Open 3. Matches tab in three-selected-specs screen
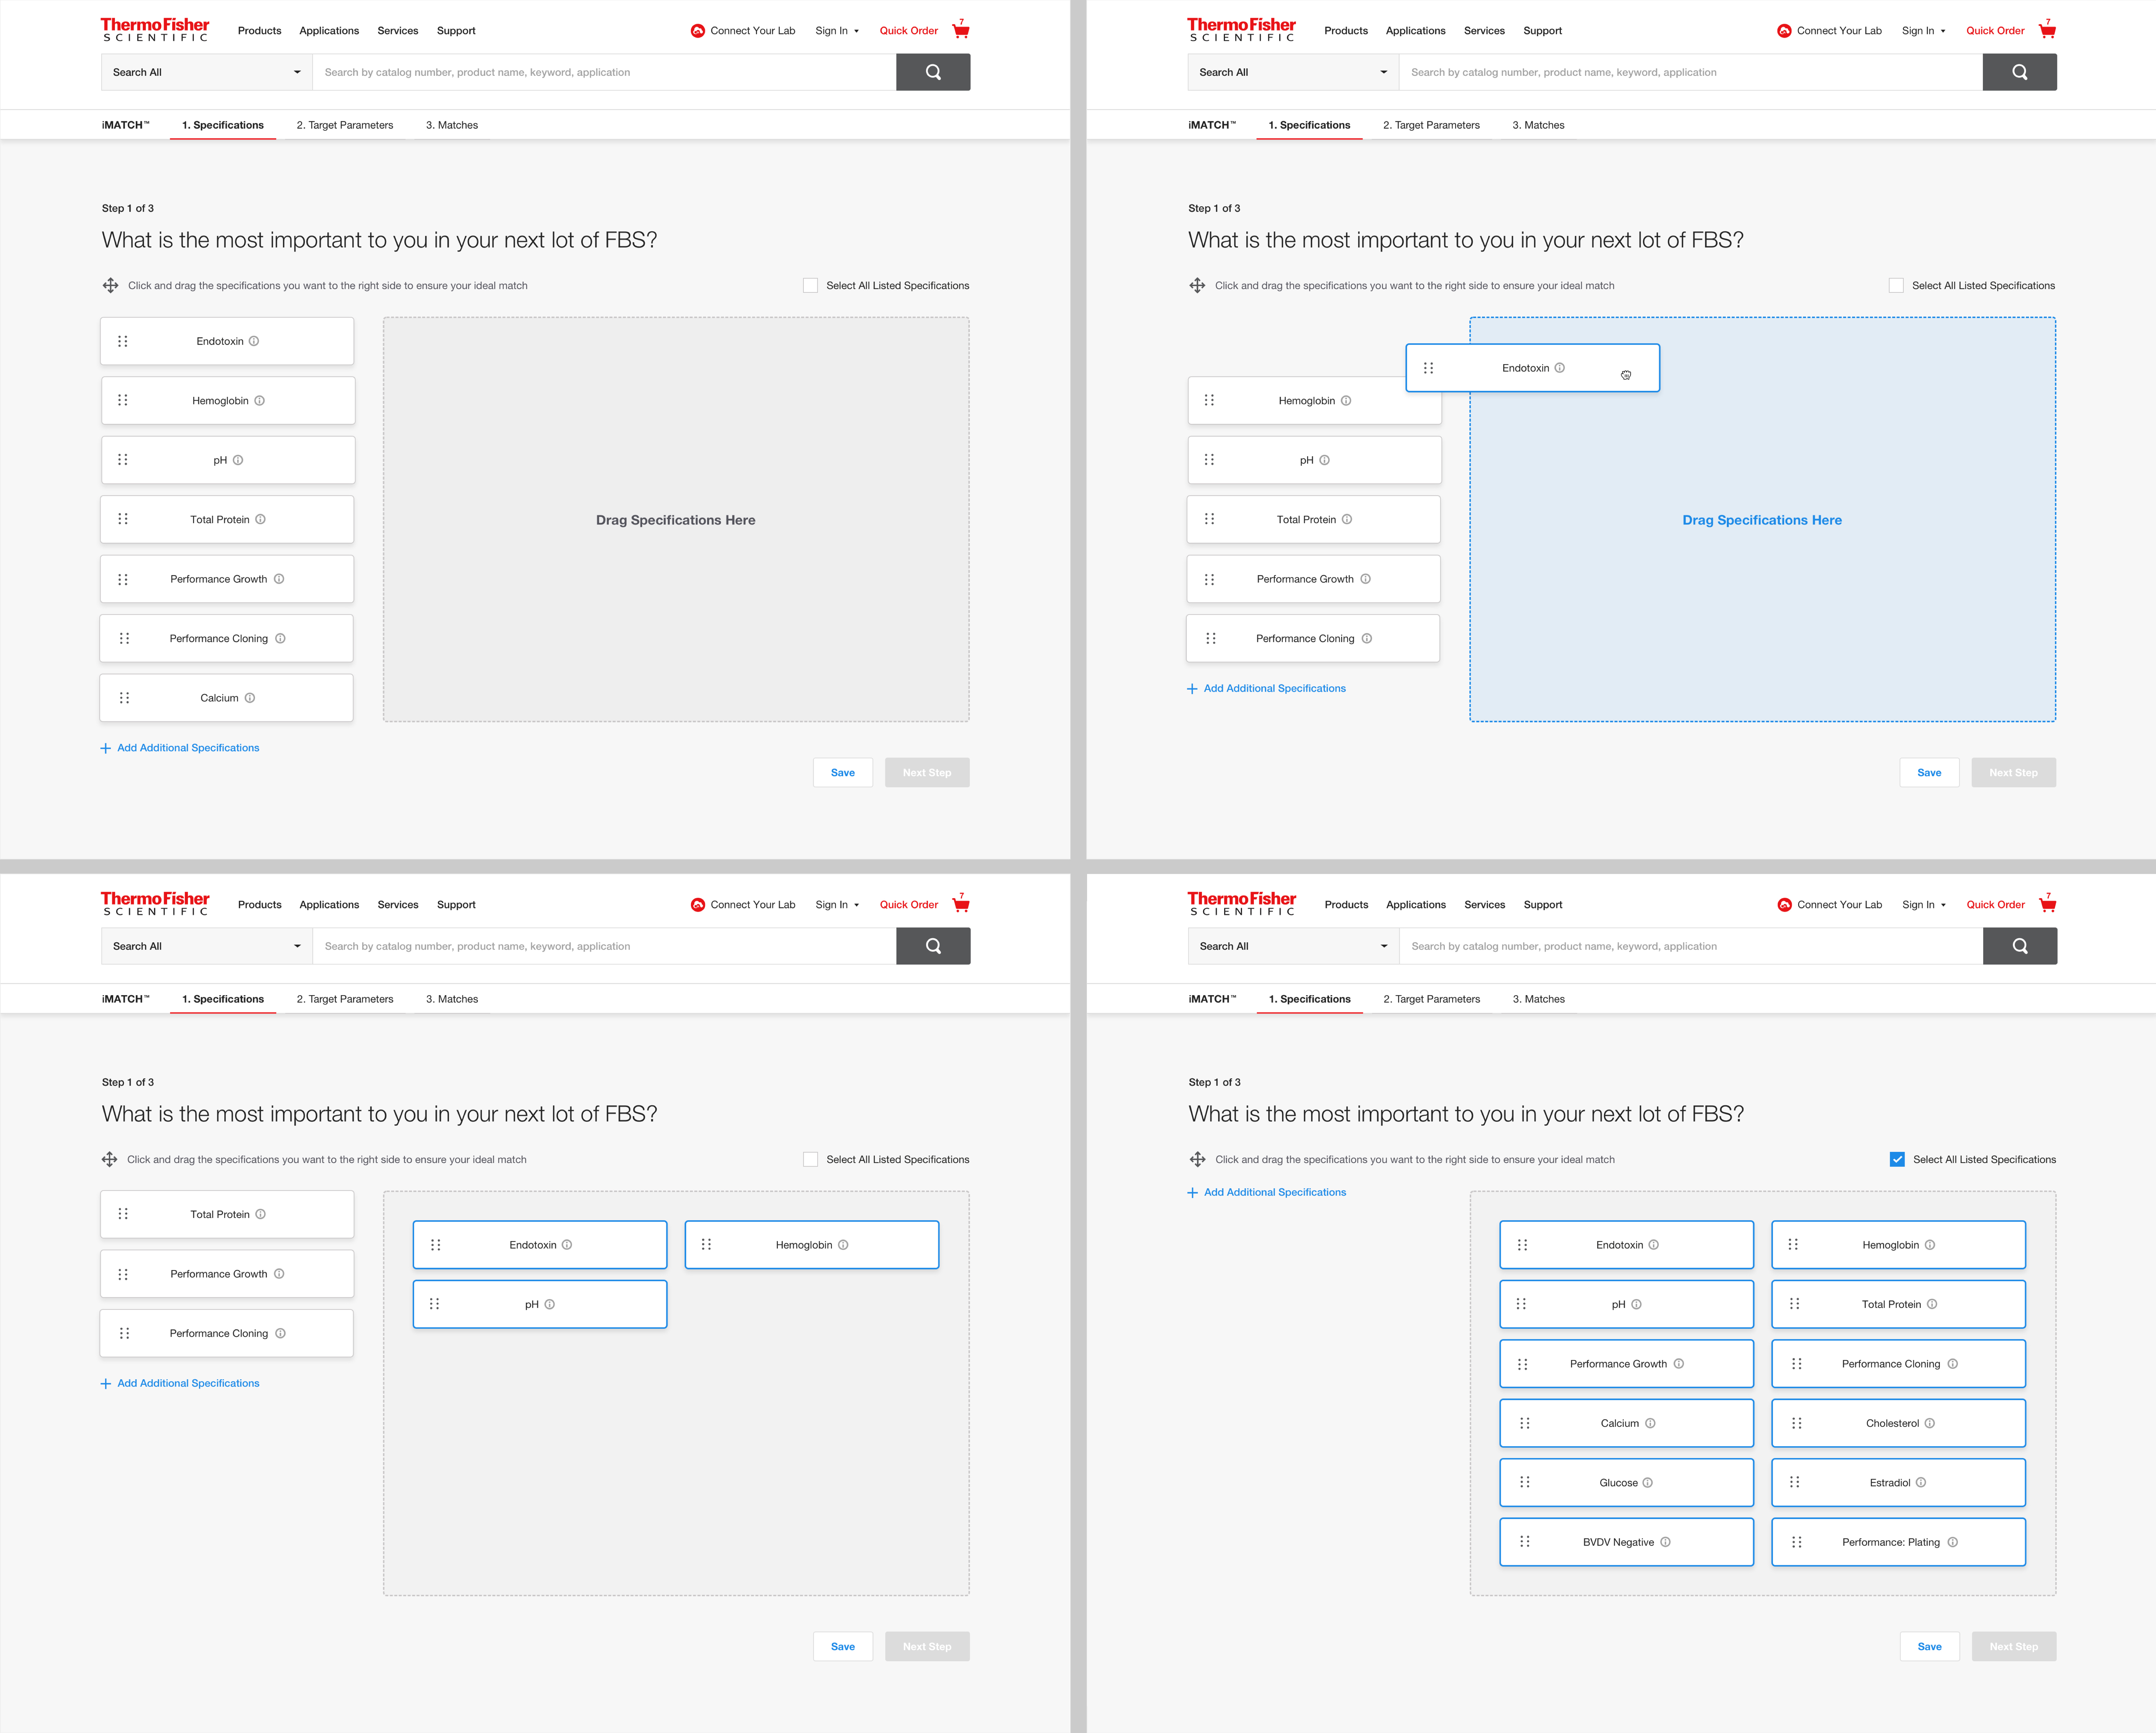2156x1733 pixels. pyautogui.click(x=452, y=999)
